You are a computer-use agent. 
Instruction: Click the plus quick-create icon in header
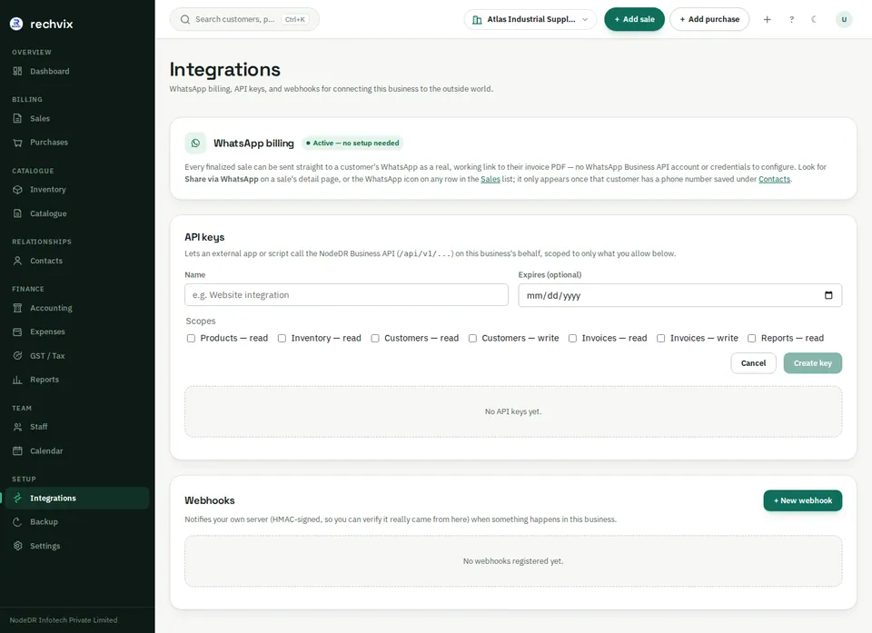pos(767,19)
